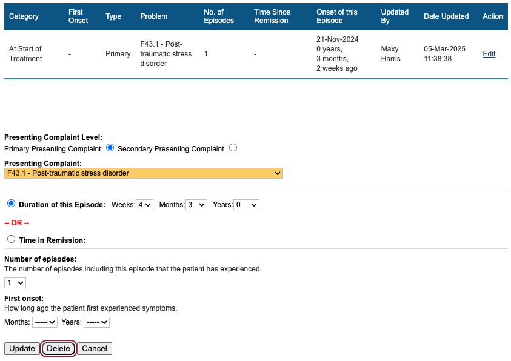Select the Primary Presenting Complaint radio button
The image size is (511, 361).
tap(110, 148)
